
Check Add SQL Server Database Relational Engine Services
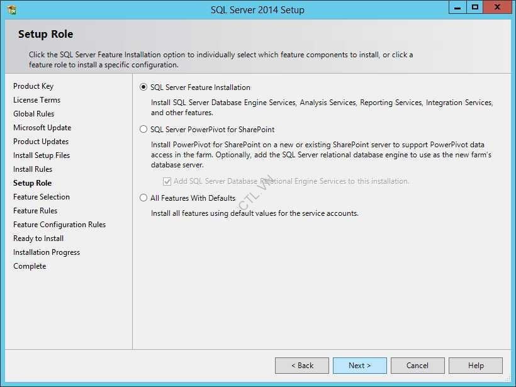pos(167,182)
